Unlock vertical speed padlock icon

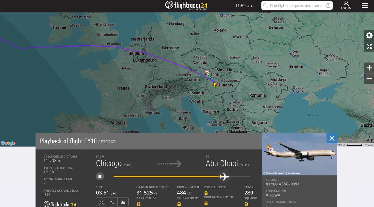(206, 193)
